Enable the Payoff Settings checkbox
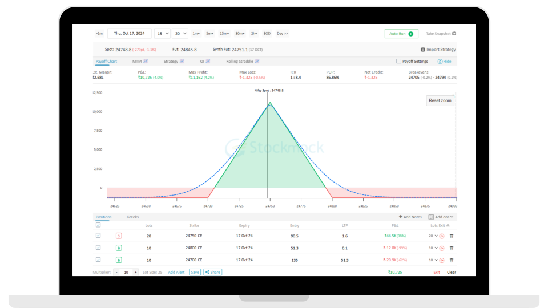 pos(399,61)
